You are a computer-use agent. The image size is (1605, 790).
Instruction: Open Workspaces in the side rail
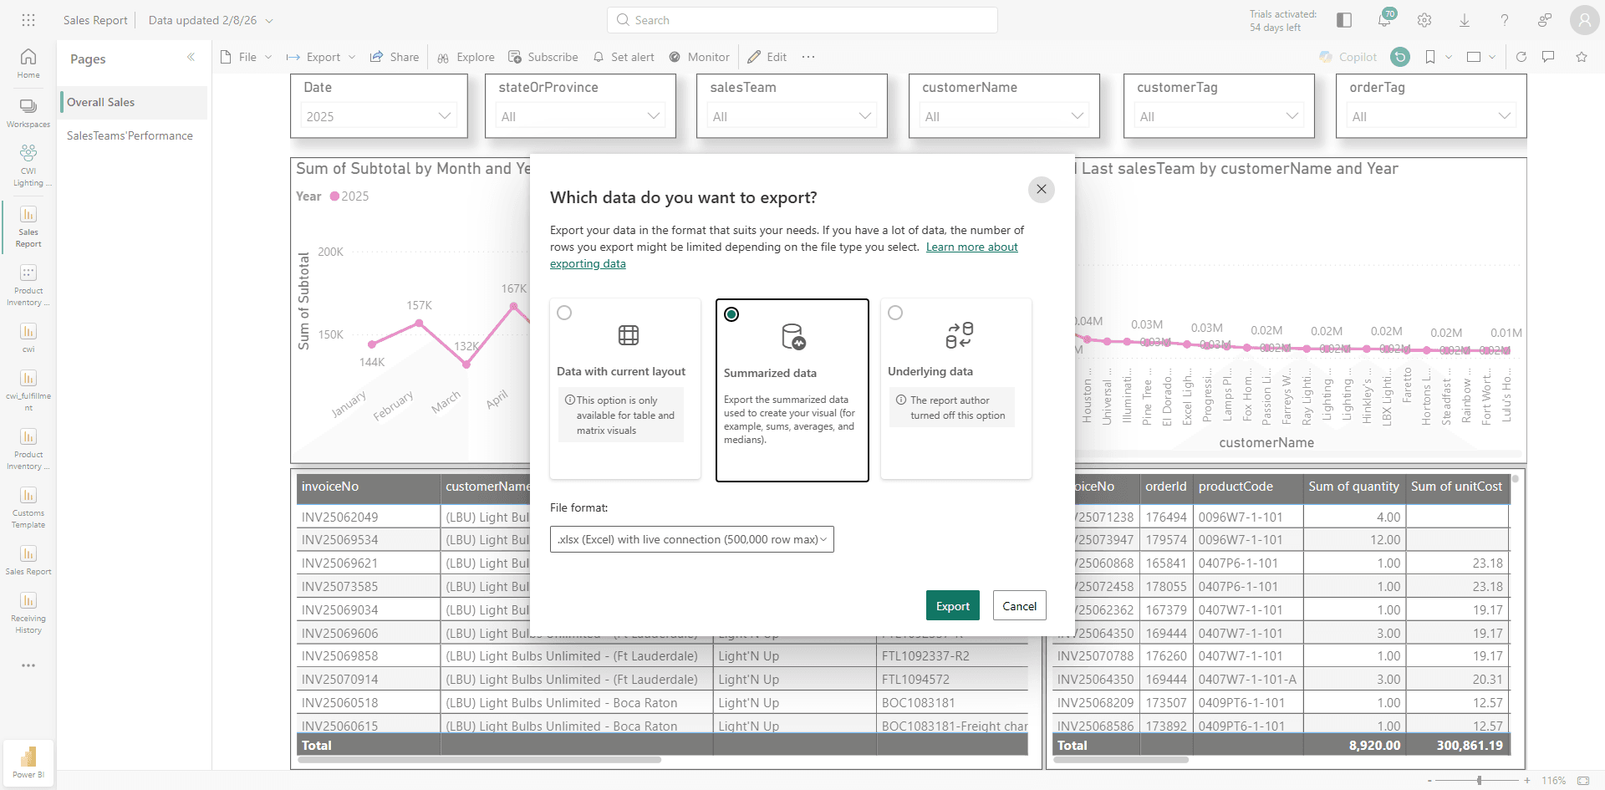point(28,113)
